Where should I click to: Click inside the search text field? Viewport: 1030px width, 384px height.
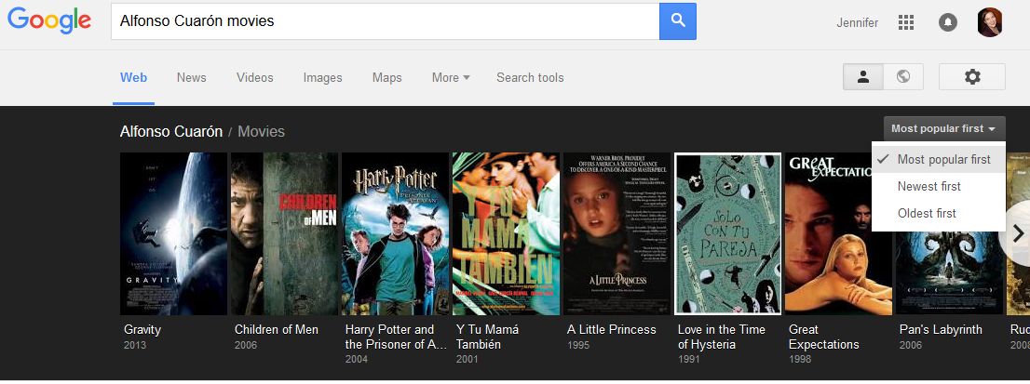tap(382, 21)
